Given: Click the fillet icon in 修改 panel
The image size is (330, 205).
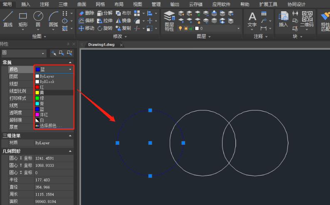Looking at the screenshot, I should coord(137,21).
